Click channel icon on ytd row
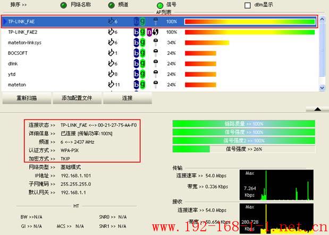329x235 pixels. coord(111,74)
